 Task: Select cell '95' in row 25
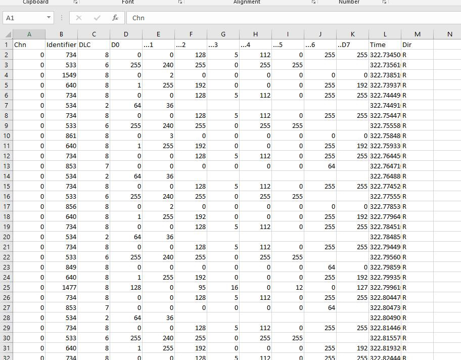pos(191,287)
